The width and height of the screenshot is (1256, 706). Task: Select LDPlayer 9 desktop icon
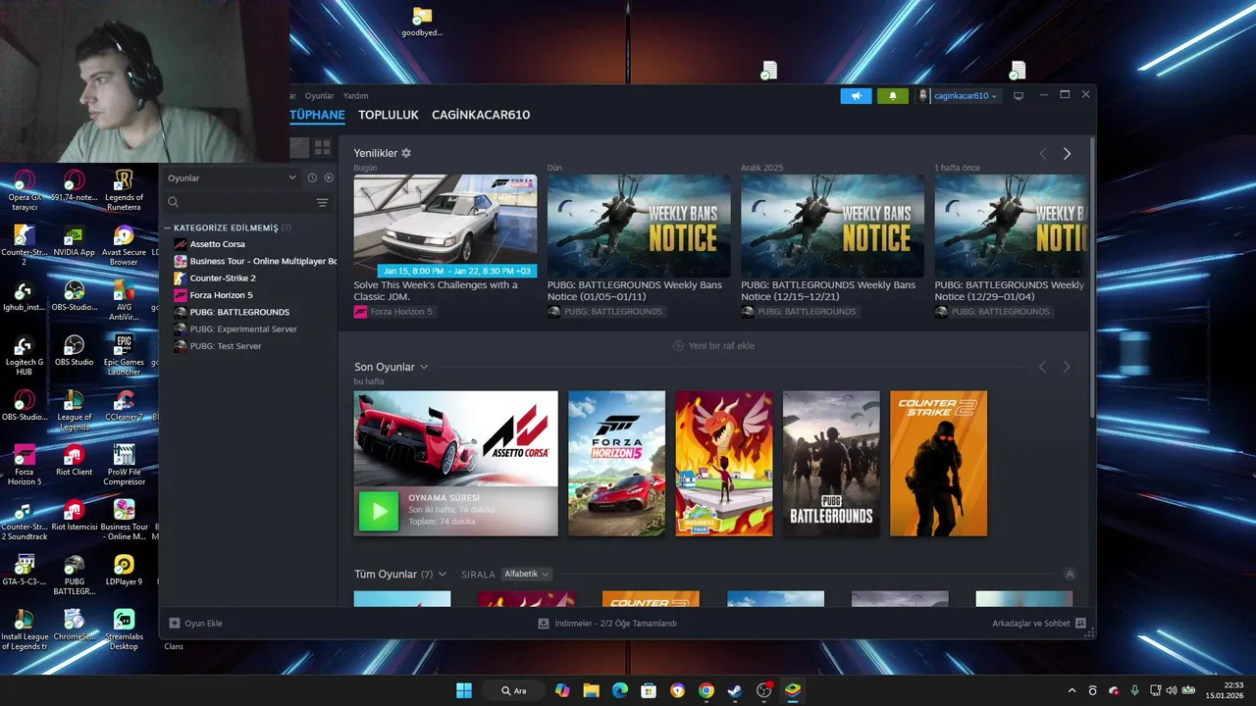(x=124, y=571)
